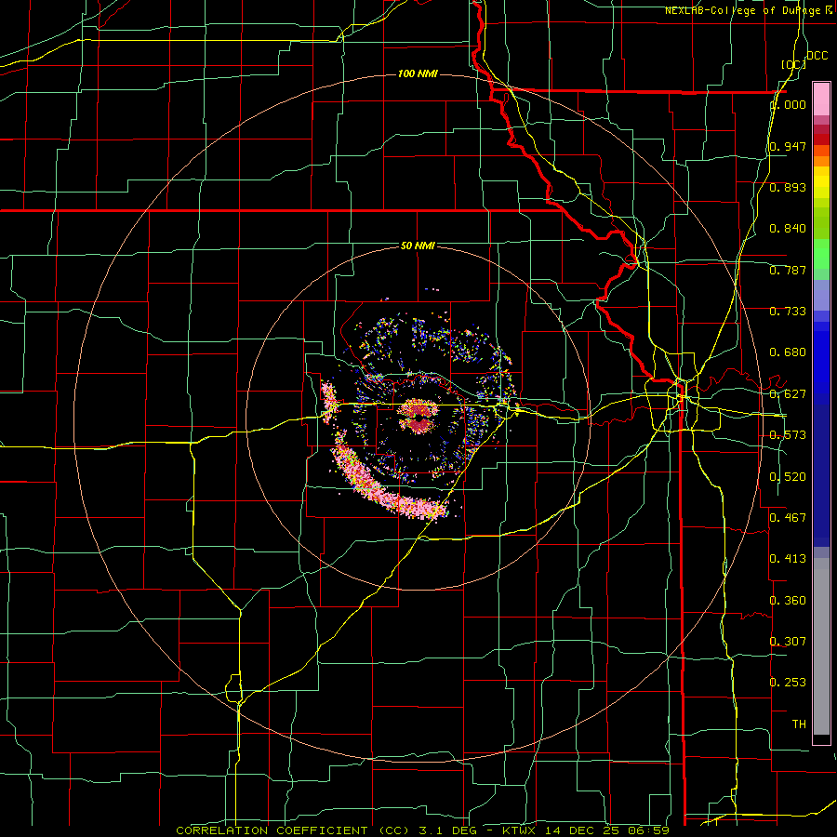This screenshot has width=837, height=837.
Task: Click the 0.787 scale value
Action: [x=788, y=270]
